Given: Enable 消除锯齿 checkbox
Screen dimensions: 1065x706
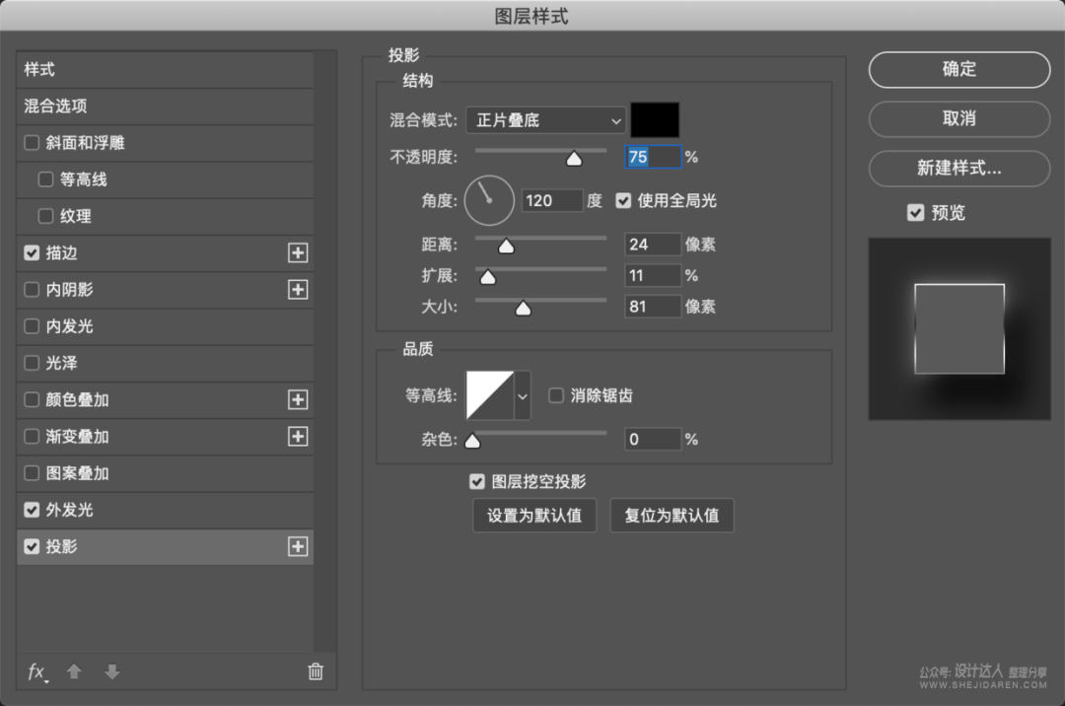Looking at the screenshot, I should pyautogui.click(x=555, y=395).
